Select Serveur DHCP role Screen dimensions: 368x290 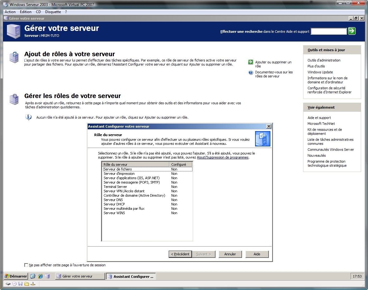pyautogui.click(x=148, y=204)
